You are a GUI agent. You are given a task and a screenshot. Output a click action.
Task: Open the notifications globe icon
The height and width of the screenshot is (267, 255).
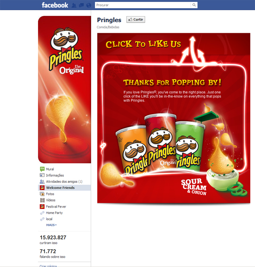coord(89,5)
